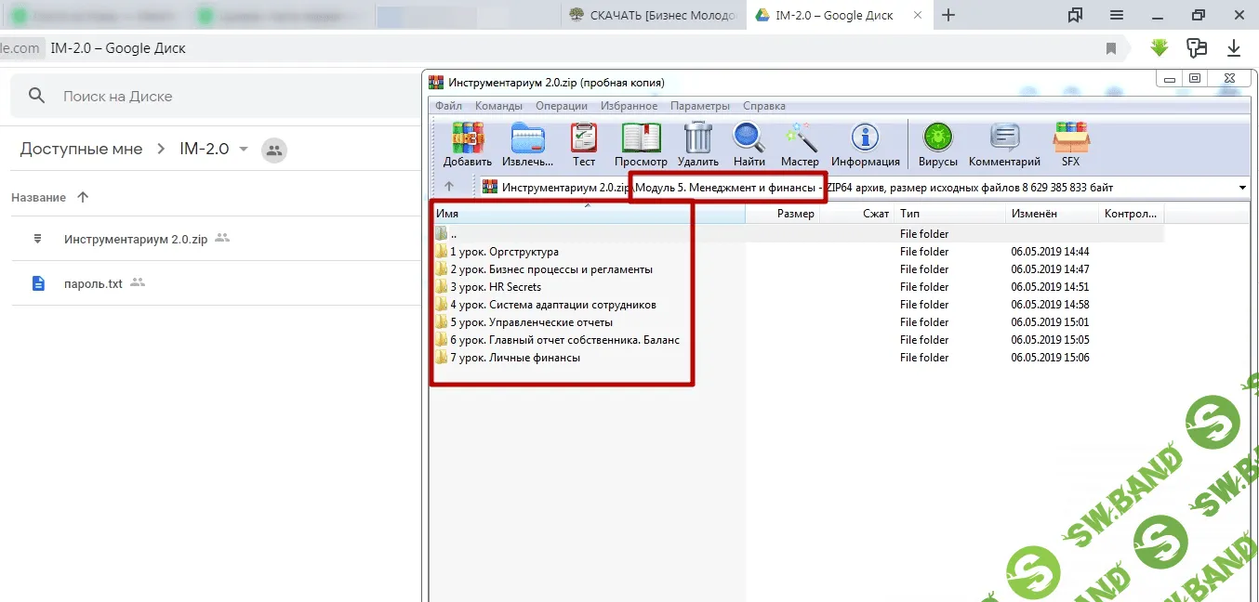
Task: Create self-extracting archive with SFX icon
Action: point(1070,139)
